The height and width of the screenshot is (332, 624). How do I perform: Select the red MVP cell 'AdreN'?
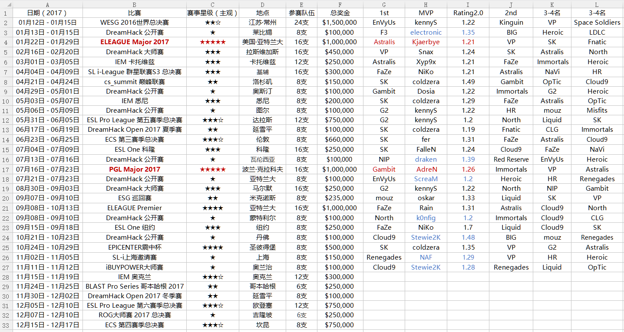(x=426, y=169)
